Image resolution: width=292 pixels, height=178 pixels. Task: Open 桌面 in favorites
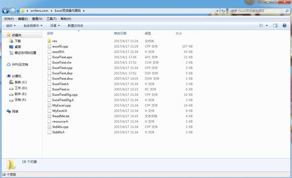point(18,47)
